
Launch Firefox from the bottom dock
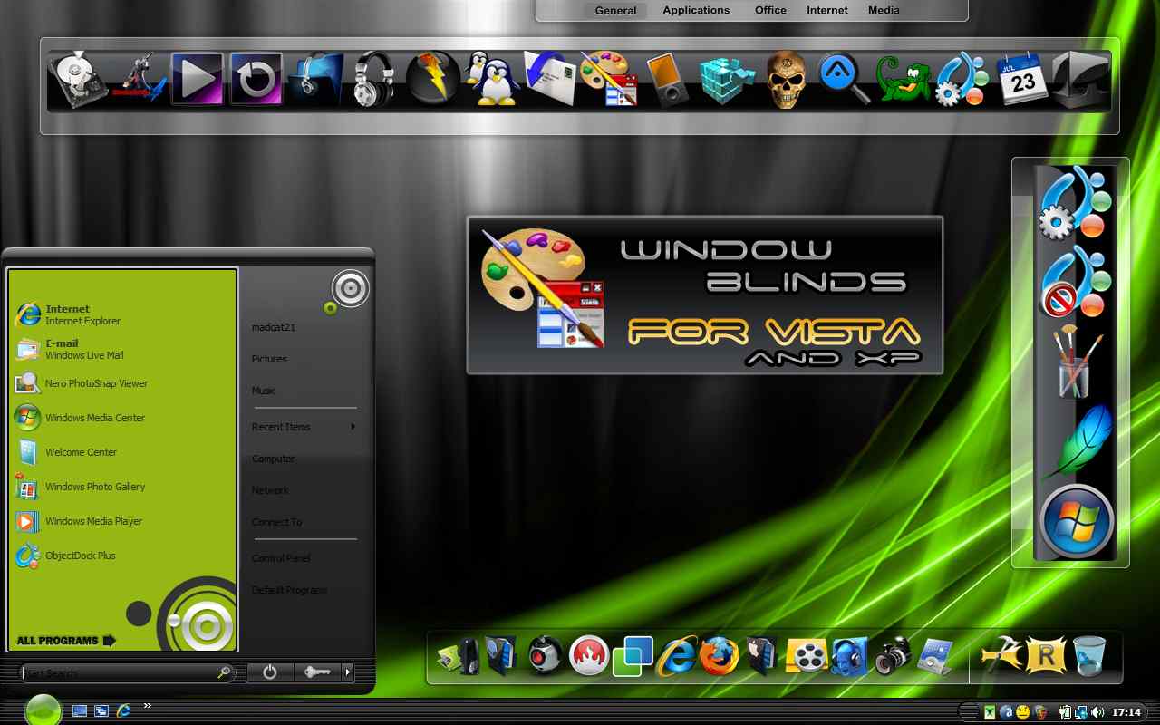(x=719, y=656)
